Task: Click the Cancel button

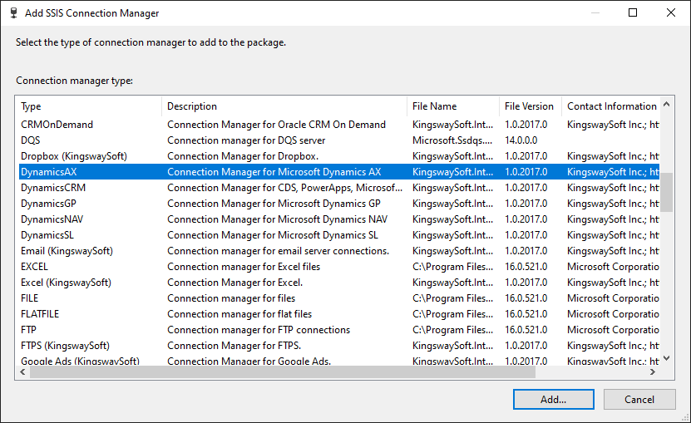Action: (x=639, y=399)
